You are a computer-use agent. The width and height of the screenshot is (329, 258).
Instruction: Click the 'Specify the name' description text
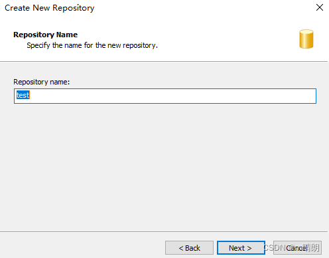pos(92,45)
